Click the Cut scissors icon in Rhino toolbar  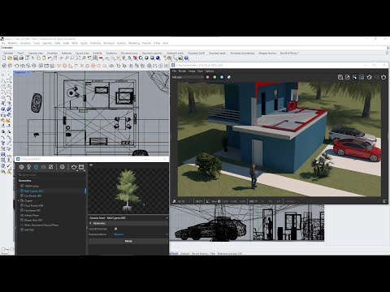tap(32, 58)
